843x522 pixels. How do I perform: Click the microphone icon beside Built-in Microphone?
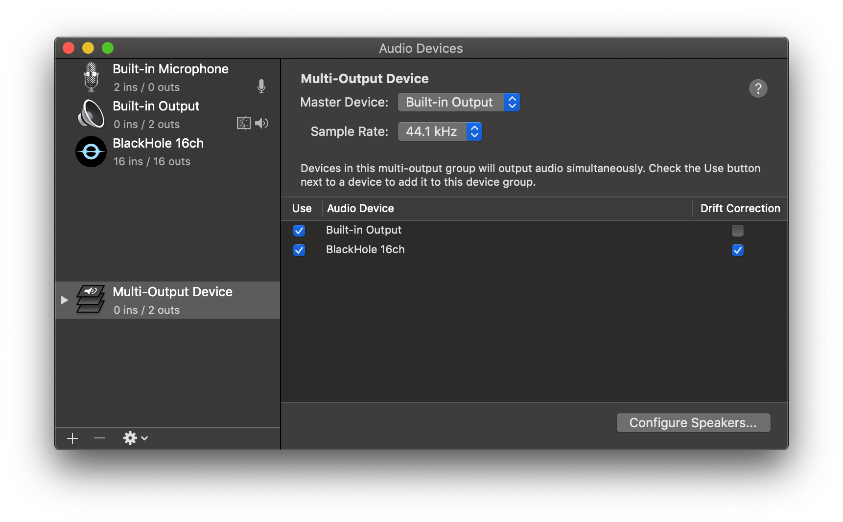[x=261, y=86]
